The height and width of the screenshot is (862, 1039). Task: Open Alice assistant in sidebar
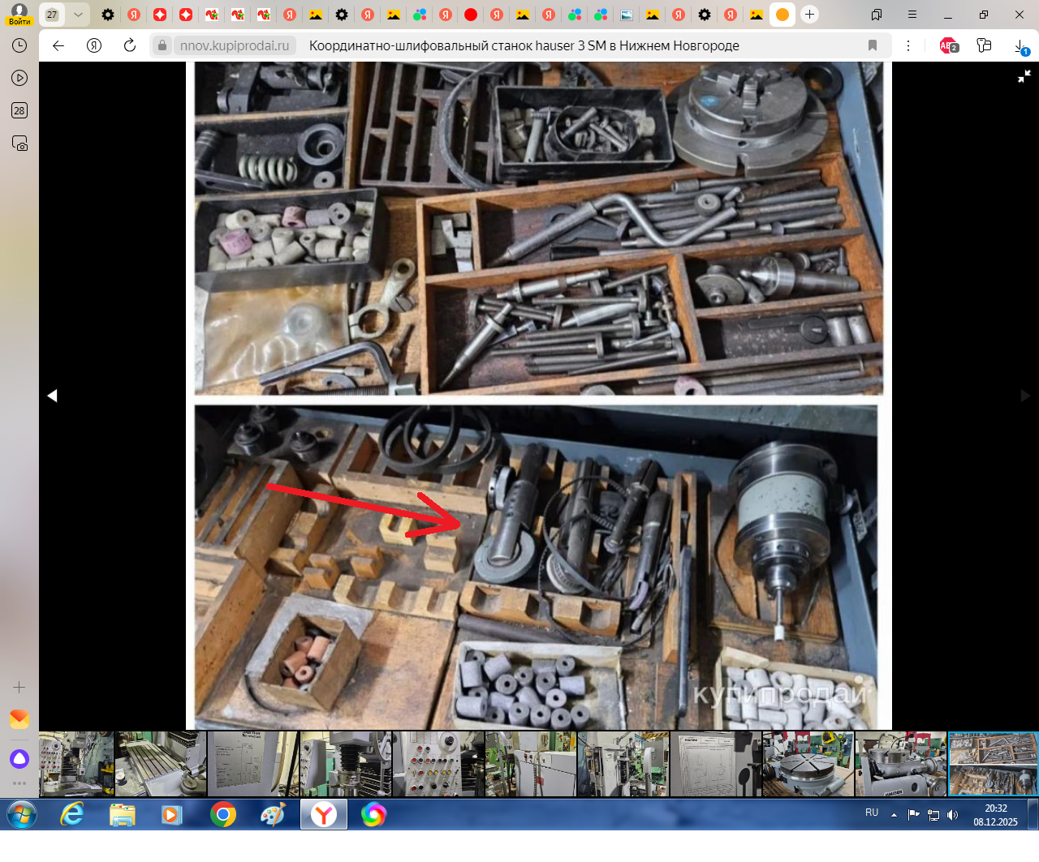coord(19,759)
